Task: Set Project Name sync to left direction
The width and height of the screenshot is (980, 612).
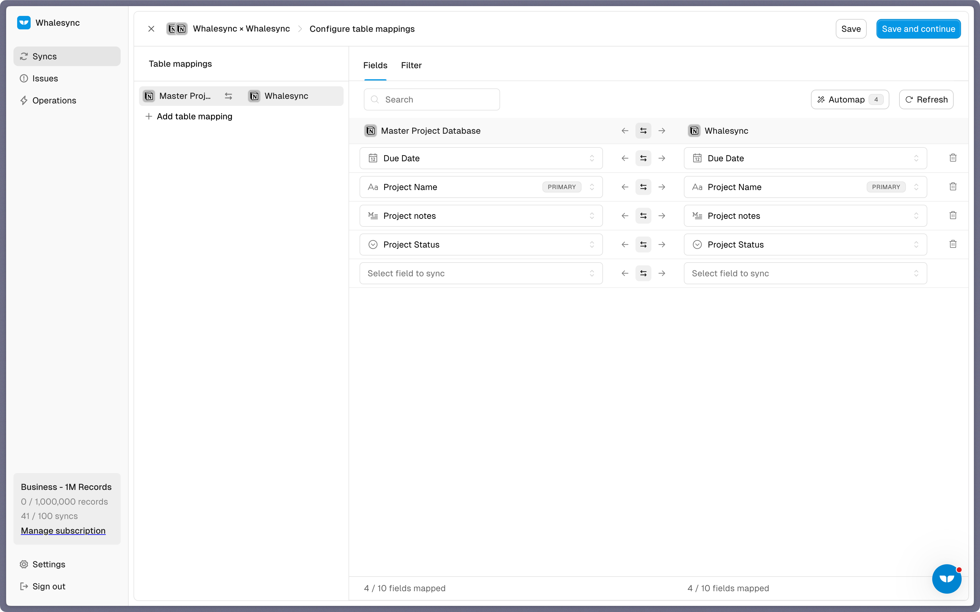Action: 625,187
